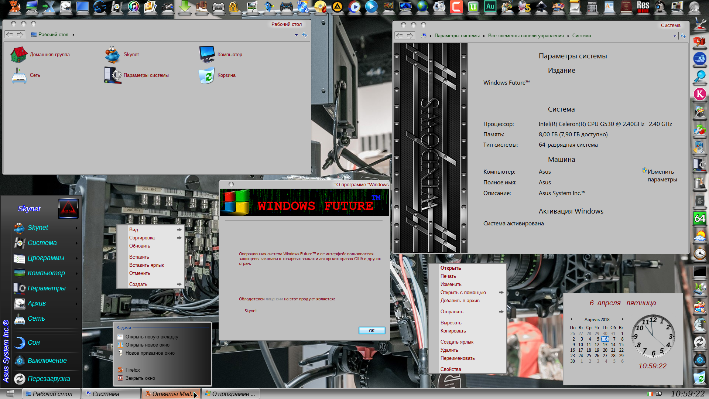Click Закрыть окно in Firefox jump list
709x399 pixels.
(x=140, y=378)
